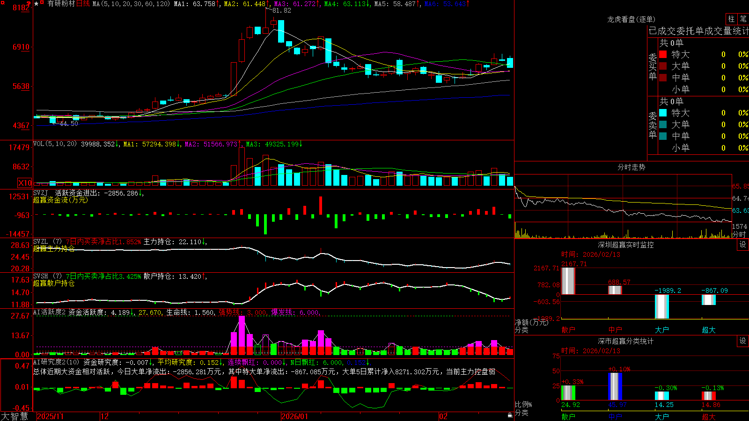Click the 分时走势 panel title
This screenshot has width=749, height=421.
632,167
